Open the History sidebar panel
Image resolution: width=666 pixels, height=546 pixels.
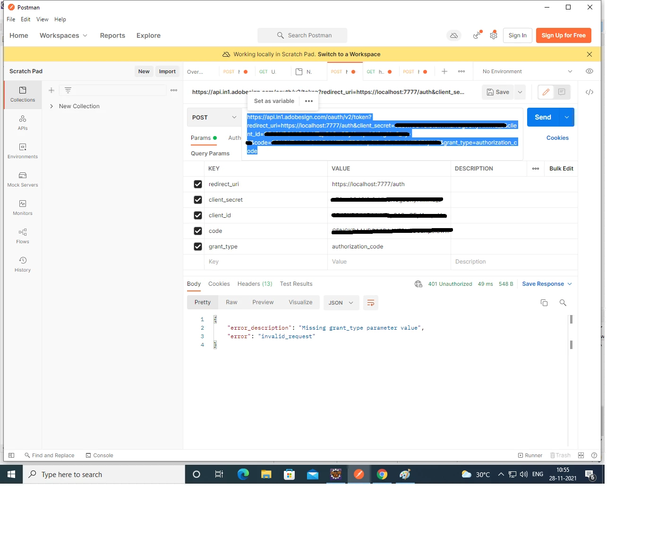click(23, 264)
